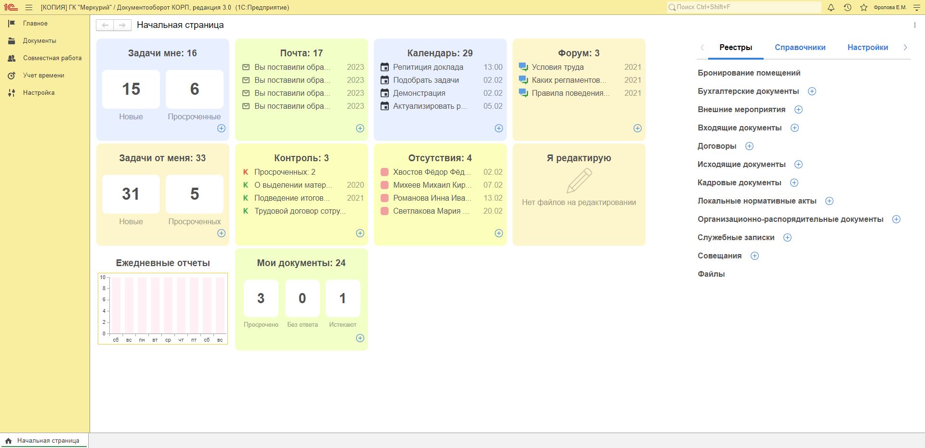This screenshot has width=925, height=448.
Task: Open the Входящие документы registry link
Action: coord(740,128)
